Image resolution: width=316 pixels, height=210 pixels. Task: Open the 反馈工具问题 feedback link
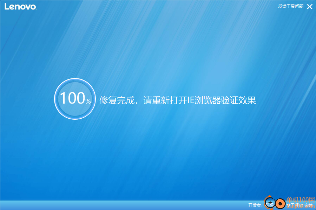point(291,6)
